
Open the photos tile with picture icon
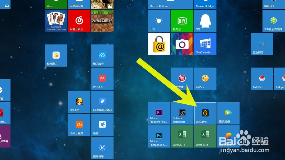(x=102, y=4)
